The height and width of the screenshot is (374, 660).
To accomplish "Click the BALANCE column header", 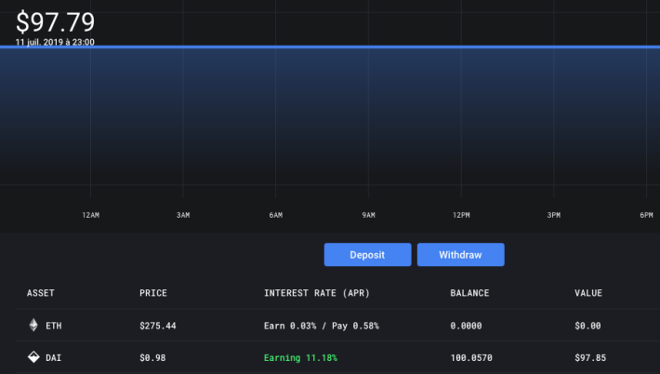I will [469, 293].
